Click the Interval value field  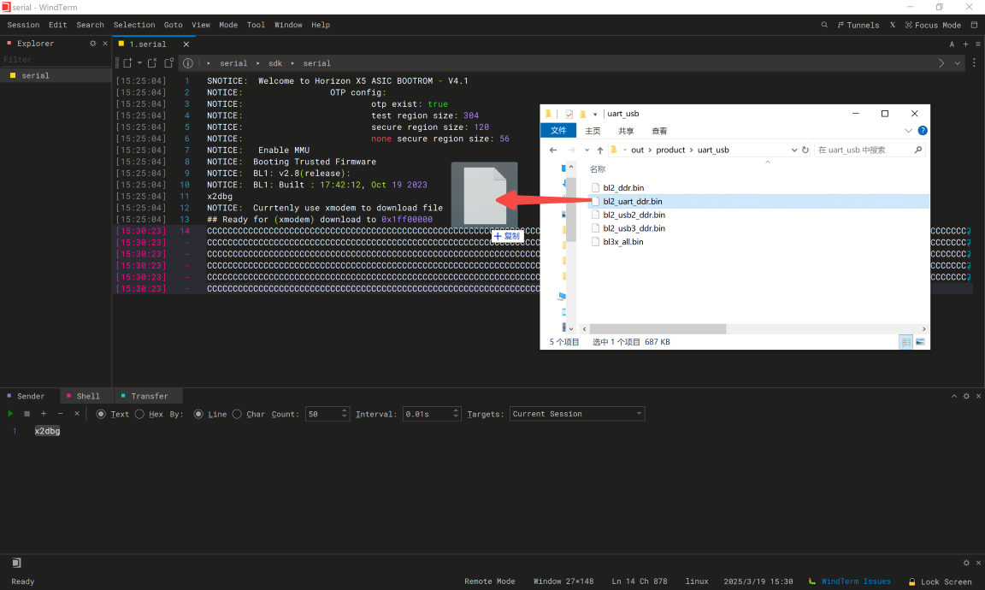[x=427, y=414]
